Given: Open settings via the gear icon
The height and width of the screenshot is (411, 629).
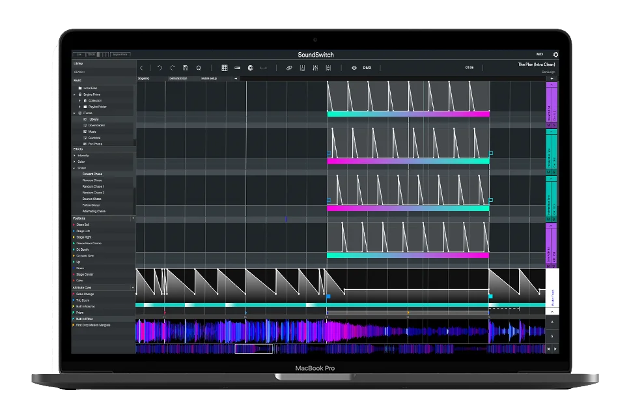Looking at the screenshot, I should [x=555, y=55].
